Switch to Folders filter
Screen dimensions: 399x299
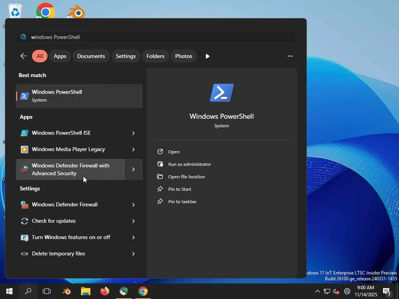(155, 56)
